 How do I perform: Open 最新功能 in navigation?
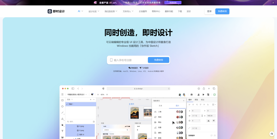(x=169, y=11)
